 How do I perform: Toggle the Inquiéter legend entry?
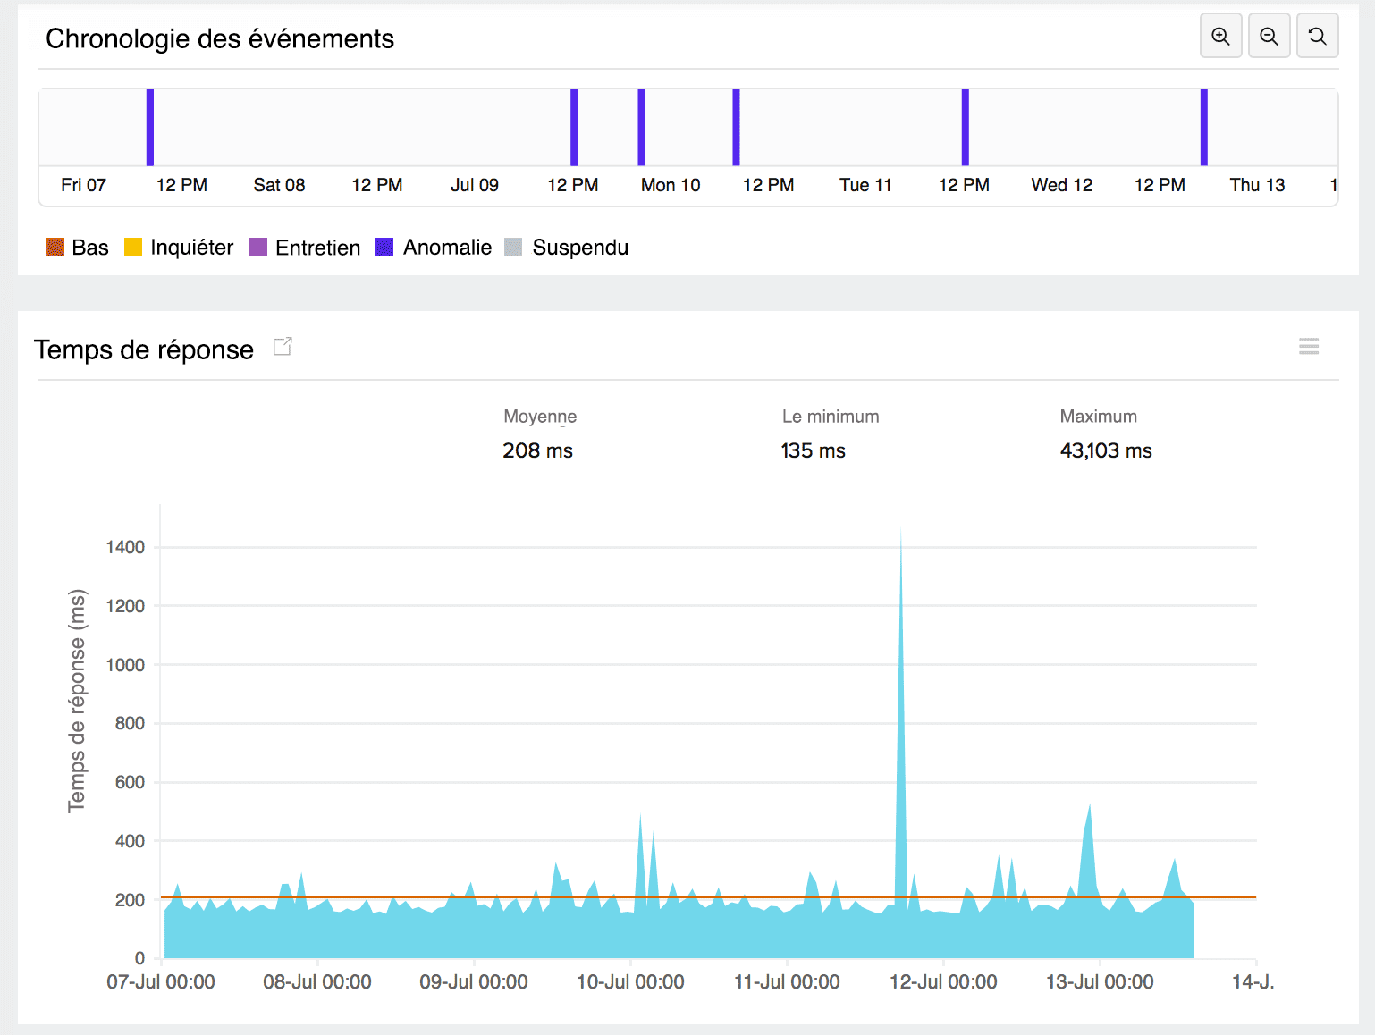click(179, 248)
